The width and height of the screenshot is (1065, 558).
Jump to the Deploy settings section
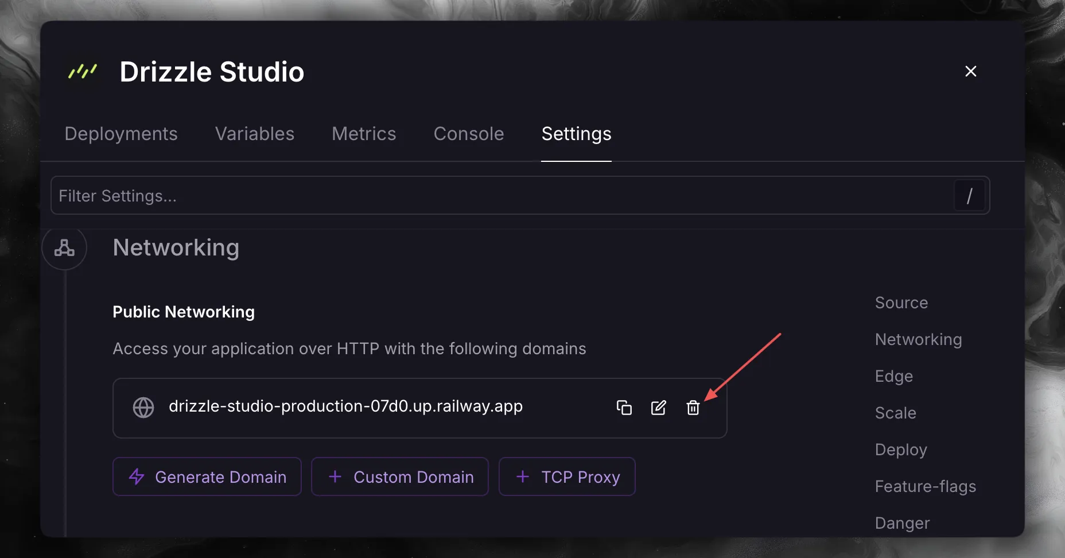901,449
